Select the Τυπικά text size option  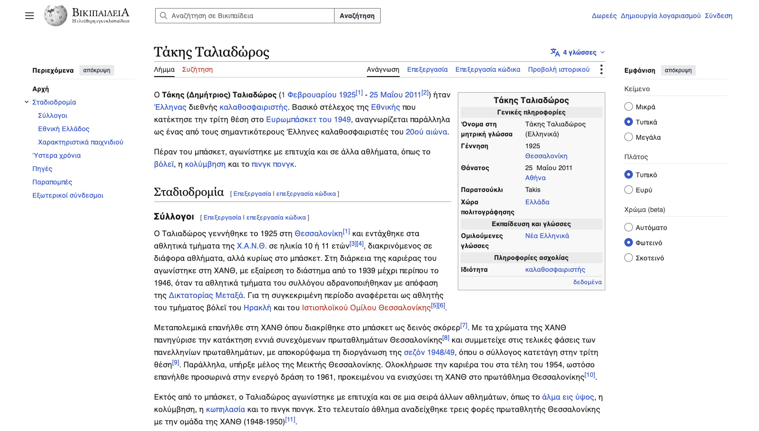[x=629, y=122]
